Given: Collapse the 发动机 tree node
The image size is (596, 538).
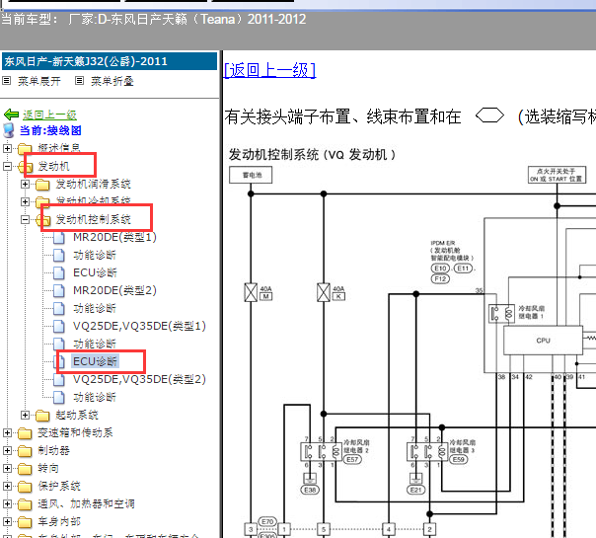Looking at the screenshot, I should pos(7,166).
